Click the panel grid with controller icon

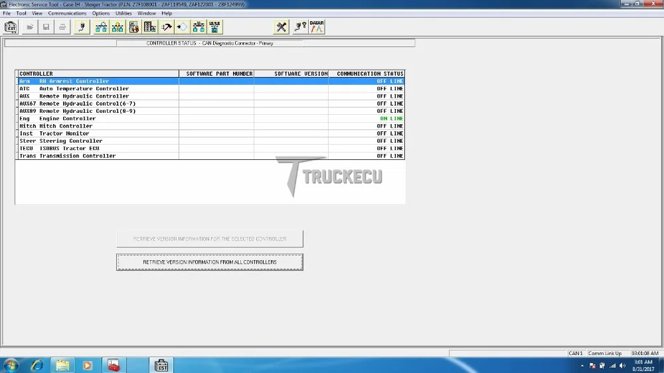pos(150,27)
